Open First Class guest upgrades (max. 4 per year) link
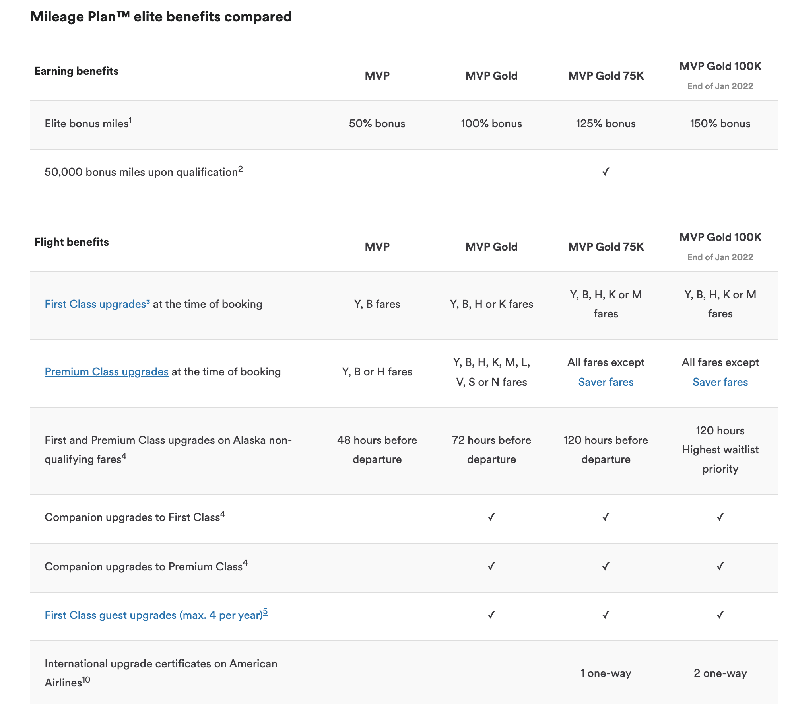Screen dimensions: 792x704 pos(156,615)
